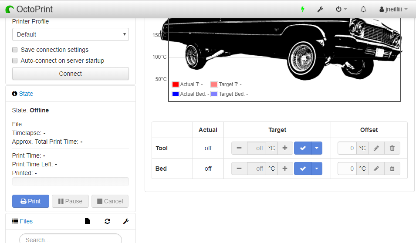
Task: Click the Offset column header
Action: [369, 130]
